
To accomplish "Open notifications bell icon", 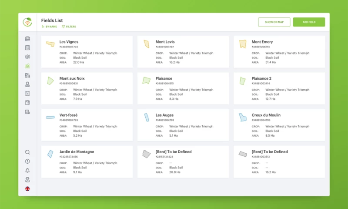I will click(27, 171).
